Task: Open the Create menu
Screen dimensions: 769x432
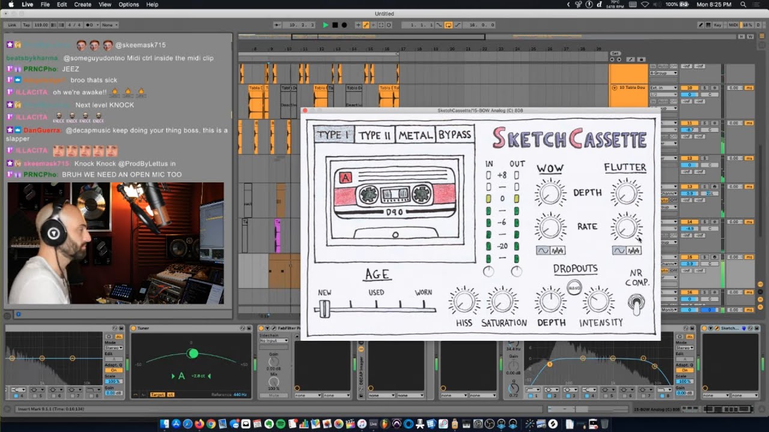Action: click(82, 4)
